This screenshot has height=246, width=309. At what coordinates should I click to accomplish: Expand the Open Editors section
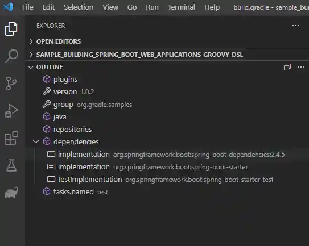pyautogui.click(x=31, y=41)
